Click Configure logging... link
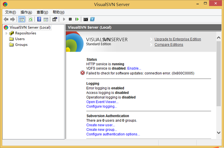 click(101, 106)
